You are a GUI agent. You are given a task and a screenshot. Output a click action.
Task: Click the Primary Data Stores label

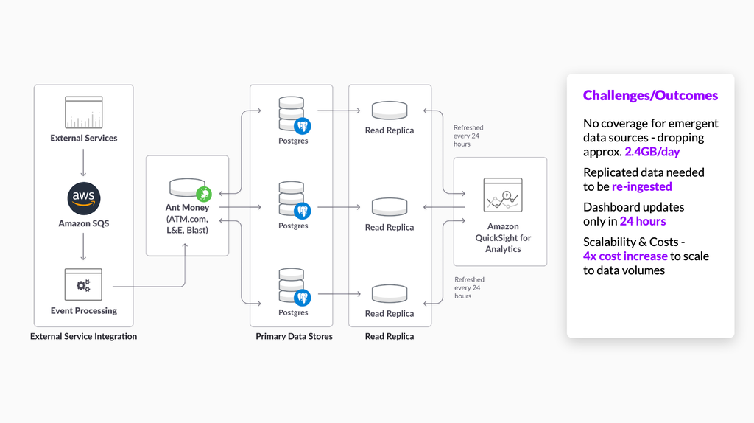click(x=294, y=336)
